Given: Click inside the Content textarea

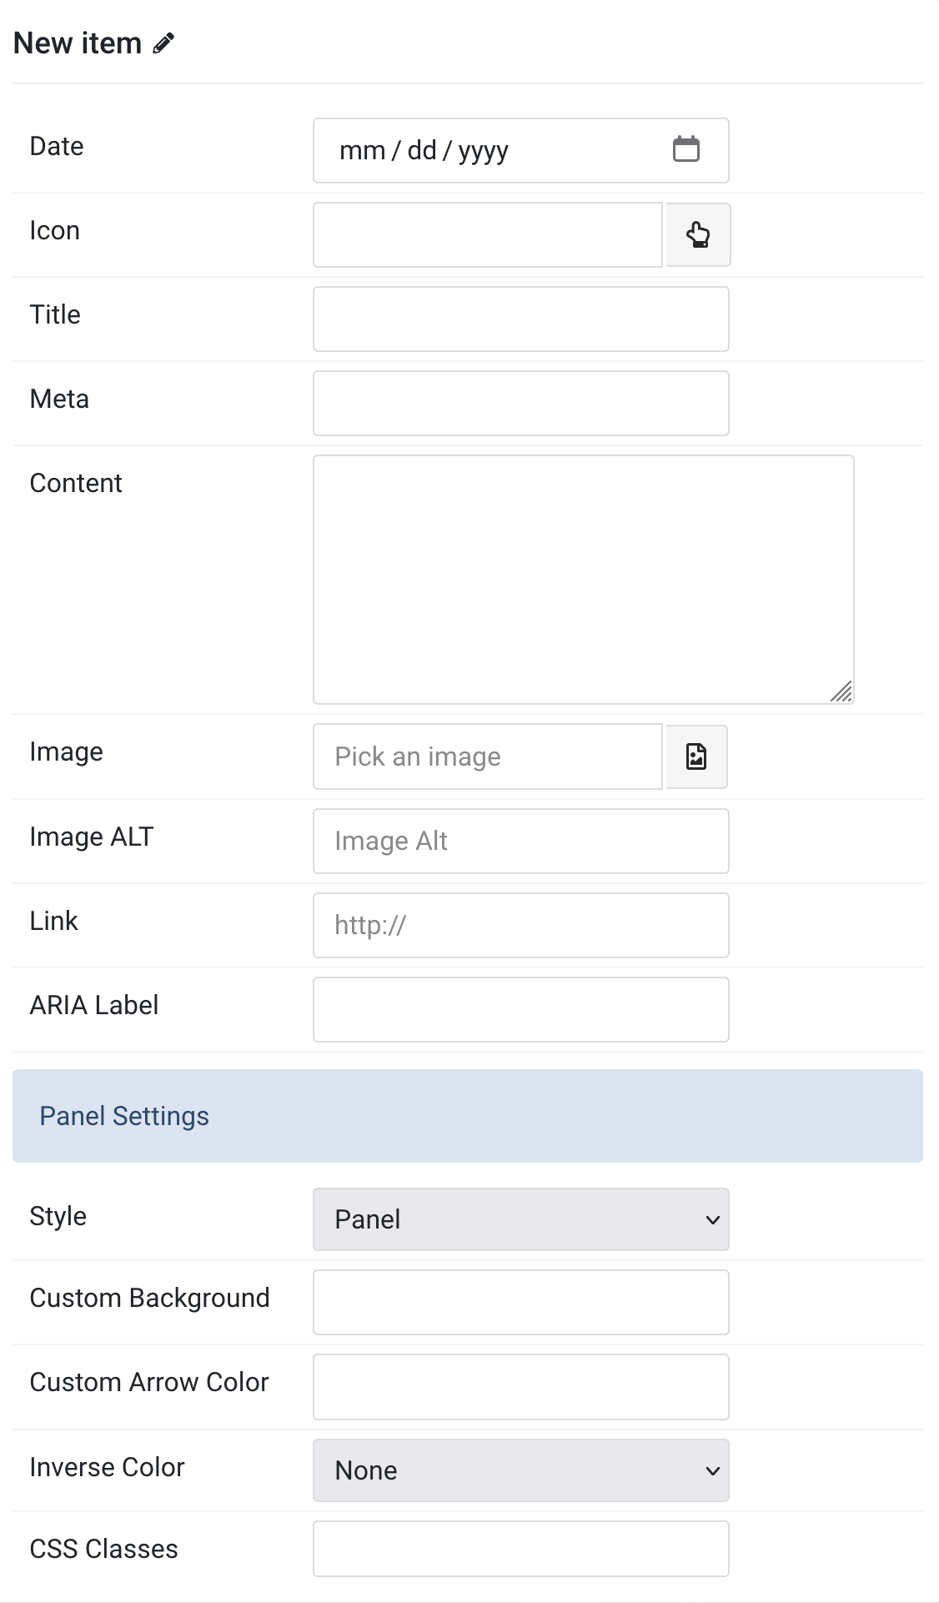Looking at the screenshot, I should click(584, 580).
